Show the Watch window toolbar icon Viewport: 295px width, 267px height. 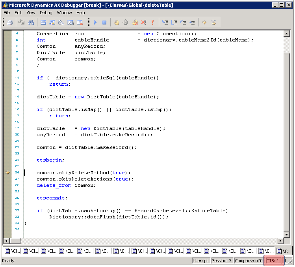pyautogui.click(x=52, y=23)
